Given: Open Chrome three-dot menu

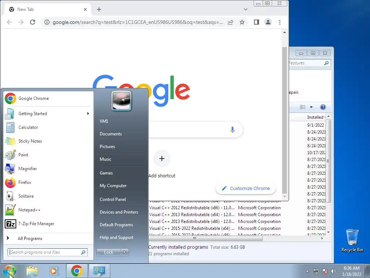Looking at the screenshot, I should pos(280,22).
